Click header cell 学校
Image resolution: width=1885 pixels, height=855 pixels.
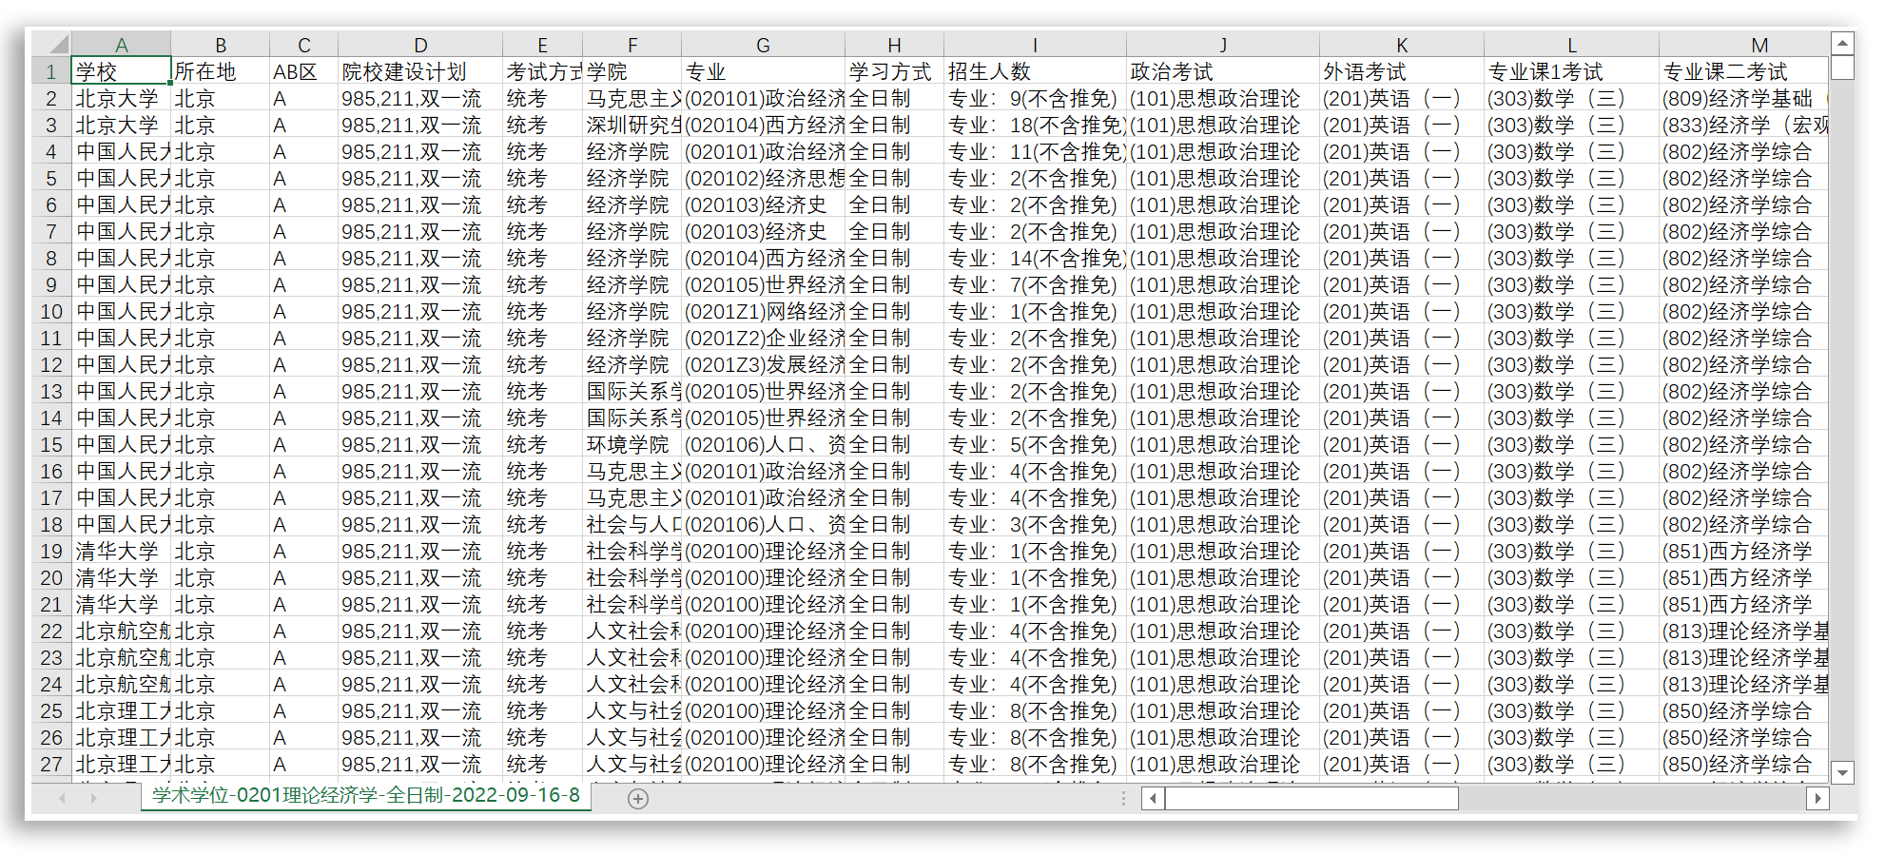[x=122, y=71]
